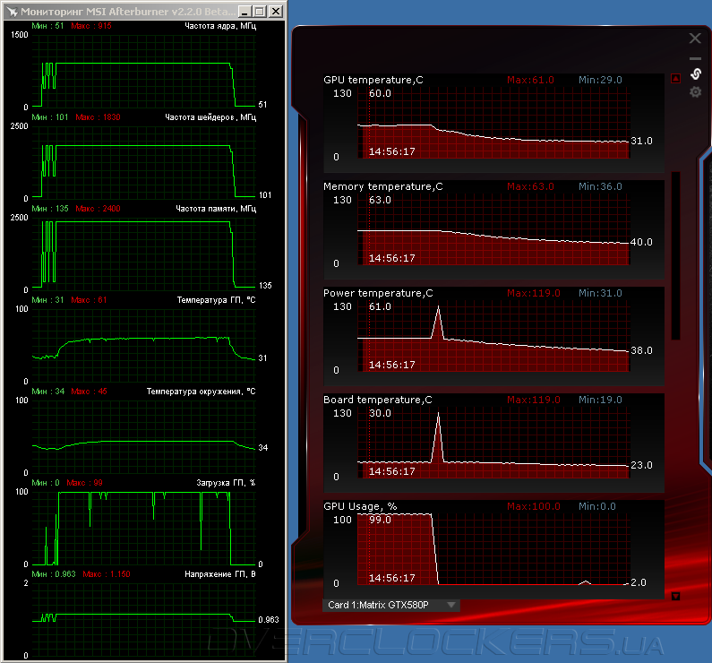The height and width of the screenshot is (663, 712).
Task: Close the GPU Tweak monitor panel
Action: 695,39
